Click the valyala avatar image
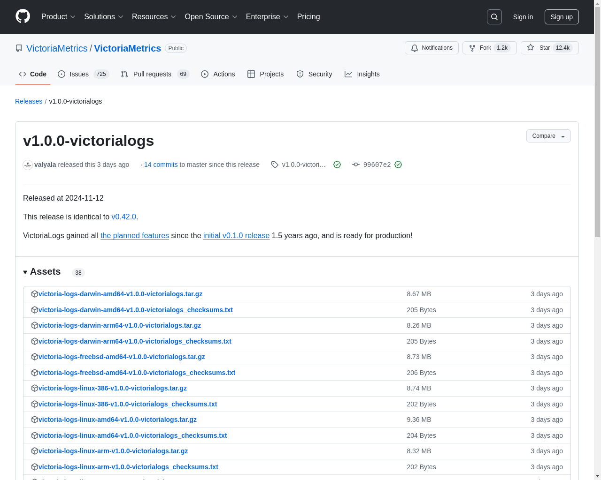 coord(28,165)
